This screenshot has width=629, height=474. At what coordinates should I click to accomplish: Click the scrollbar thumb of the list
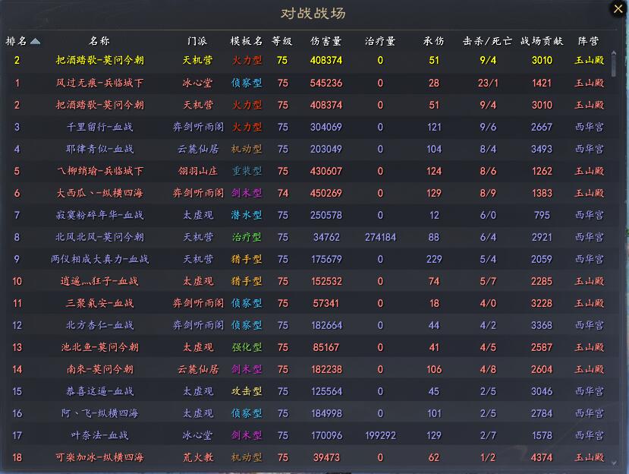[613, 65]
